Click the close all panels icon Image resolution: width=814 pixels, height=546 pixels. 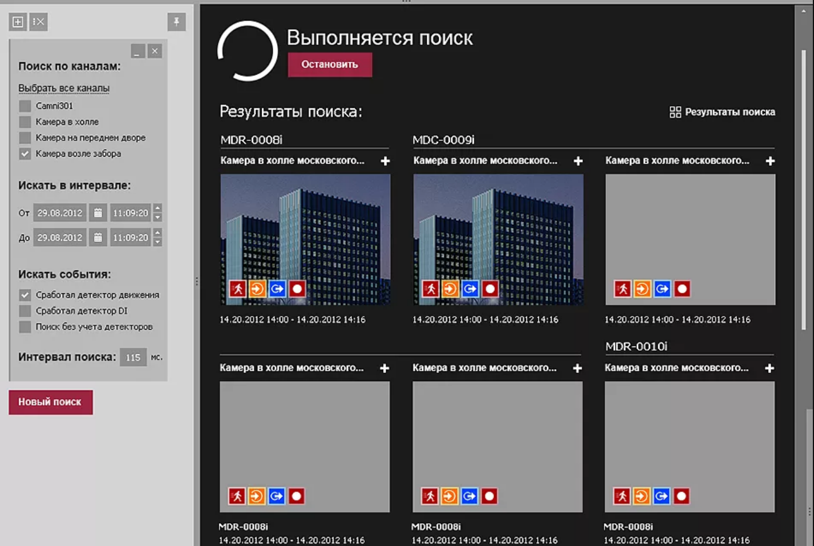38,22
